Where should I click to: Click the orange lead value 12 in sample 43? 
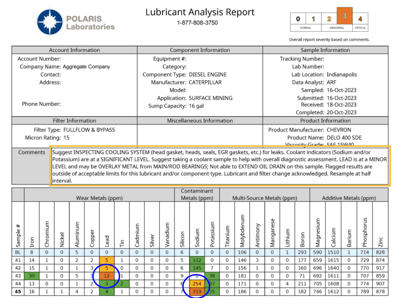click(x=107, y=276)
